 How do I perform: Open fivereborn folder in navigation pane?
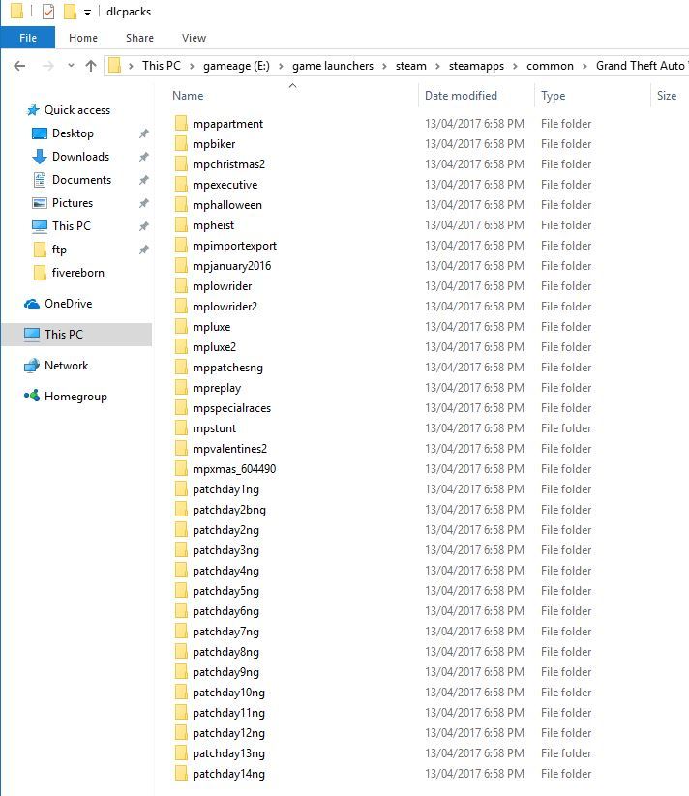tap(77, 273)
